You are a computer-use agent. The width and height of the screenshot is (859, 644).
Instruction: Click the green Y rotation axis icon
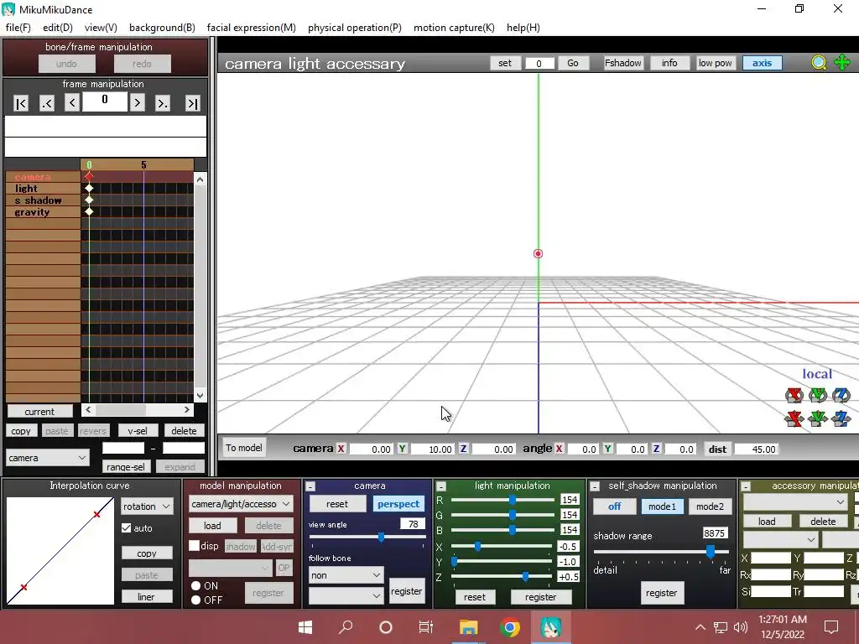tap(817, 395)
